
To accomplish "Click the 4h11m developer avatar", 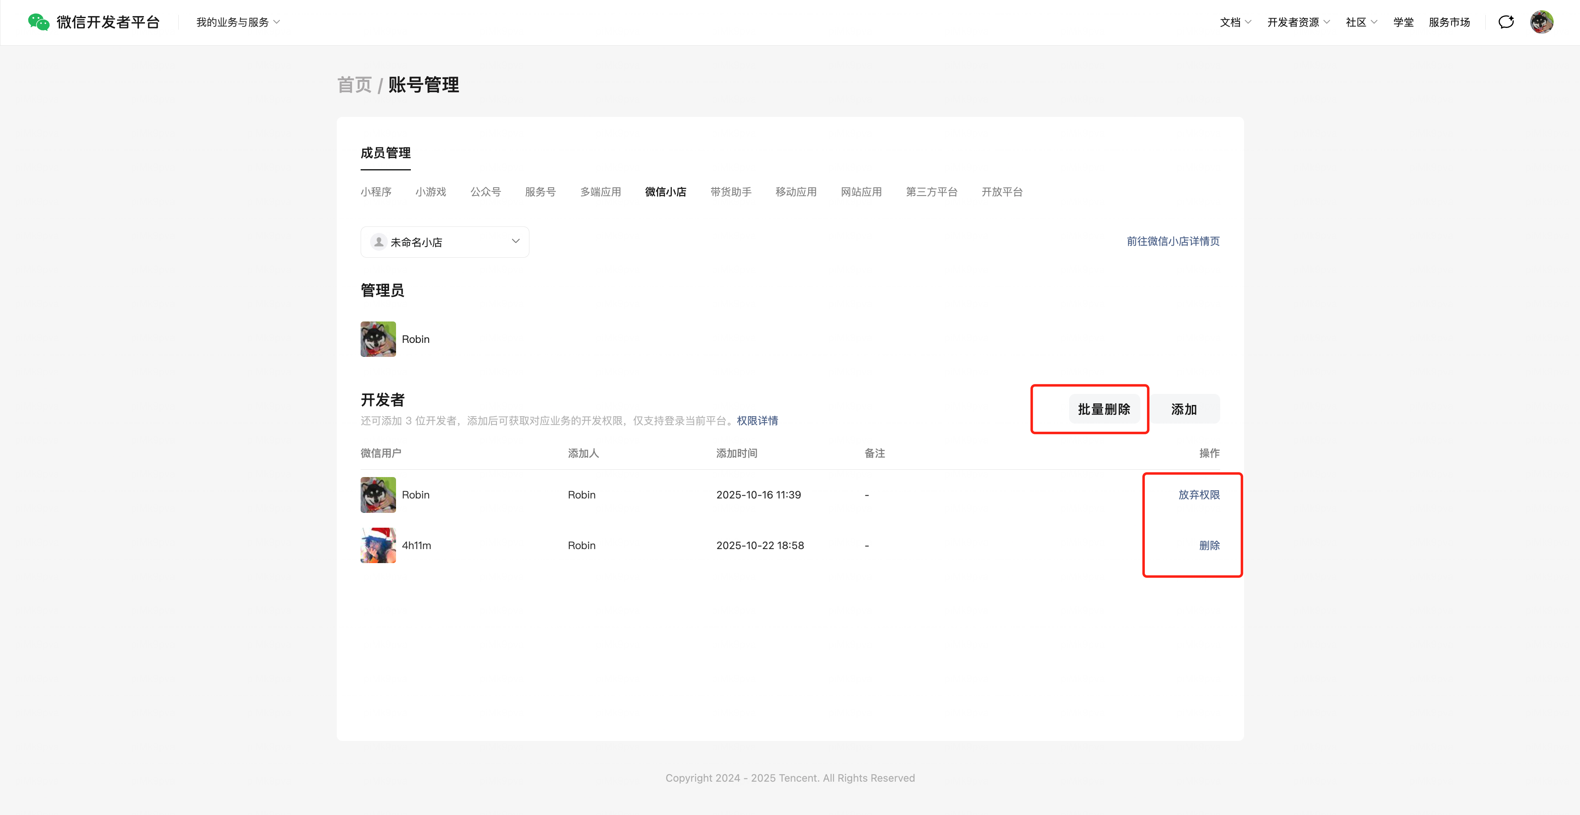I will pyautogui.click(x=378, y=545).
